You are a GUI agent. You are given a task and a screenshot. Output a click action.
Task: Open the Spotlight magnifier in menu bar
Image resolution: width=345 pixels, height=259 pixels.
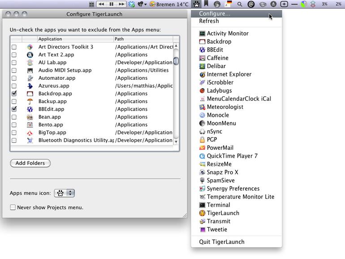pos(240,4)
